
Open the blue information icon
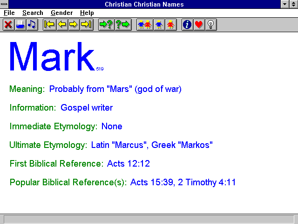tap(187, 25)
